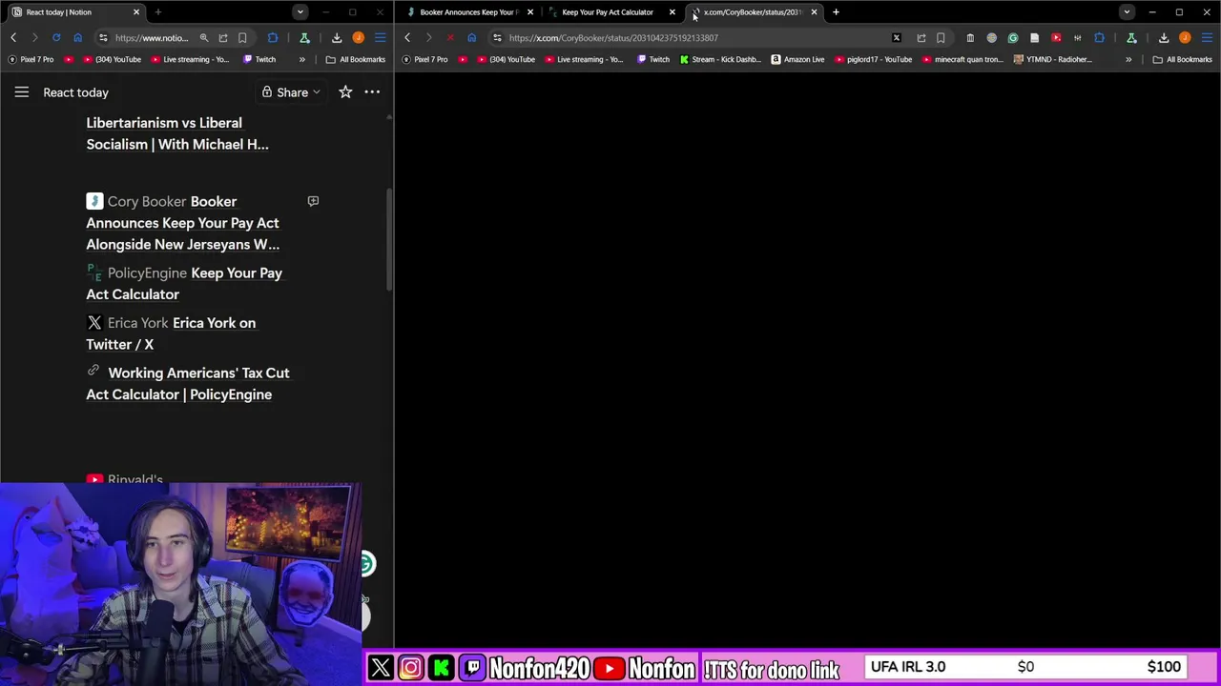
Task: Zoom icon in Notion window address bar
Action: [x=203, y=38]
